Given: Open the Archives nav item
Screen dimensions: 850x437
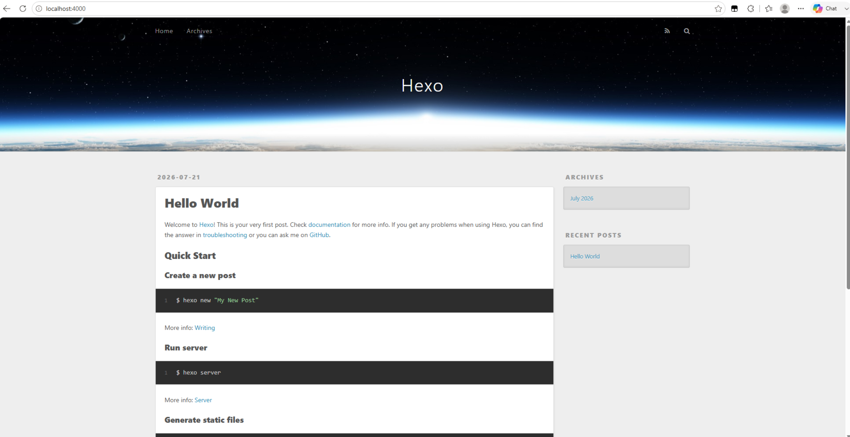Looking at the screenshot, I should (199, 31).
